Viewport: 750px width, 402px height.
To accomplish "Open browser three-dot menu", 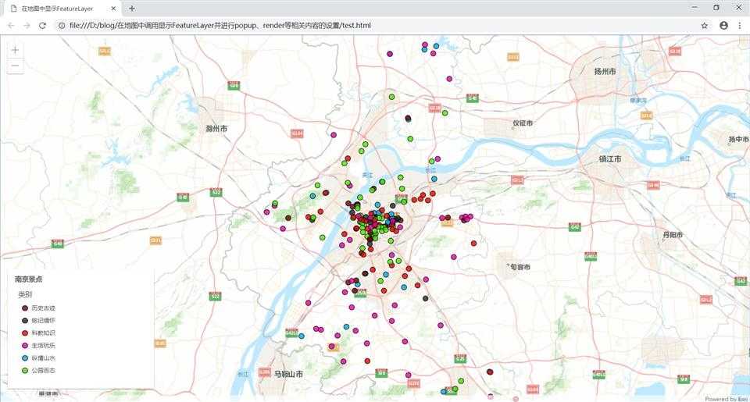I will [x=741, y=25].
